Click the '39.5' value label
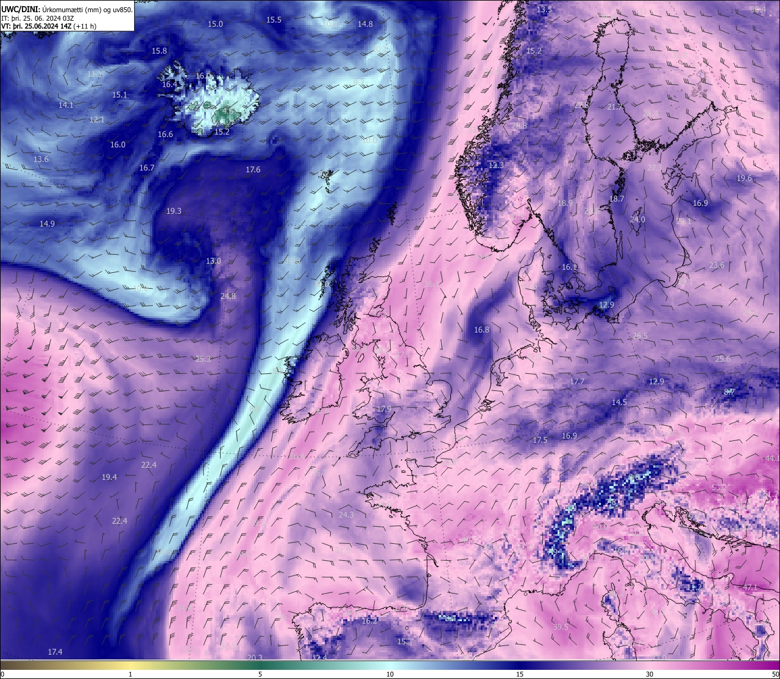This screenshot has width=780, height=679. pyautogui.click(x=561, y=627)
